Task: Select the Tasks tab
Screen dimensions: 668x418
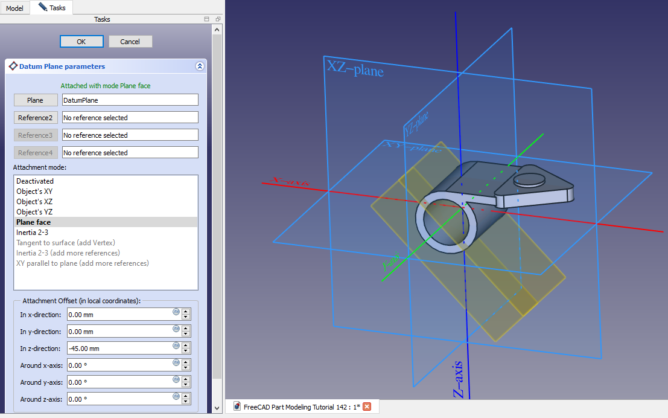Action: tap(52, 8)
